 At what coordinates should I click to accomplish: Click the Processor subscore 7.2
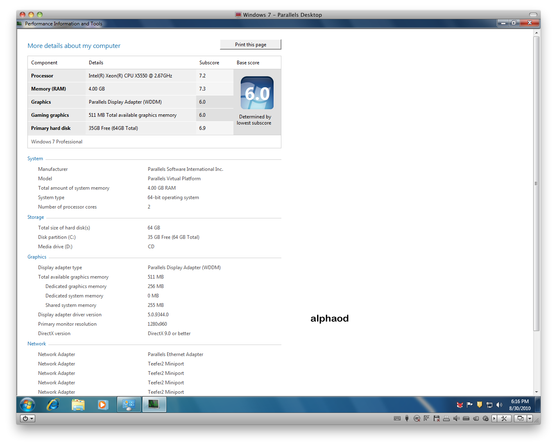tap(202, 76)
